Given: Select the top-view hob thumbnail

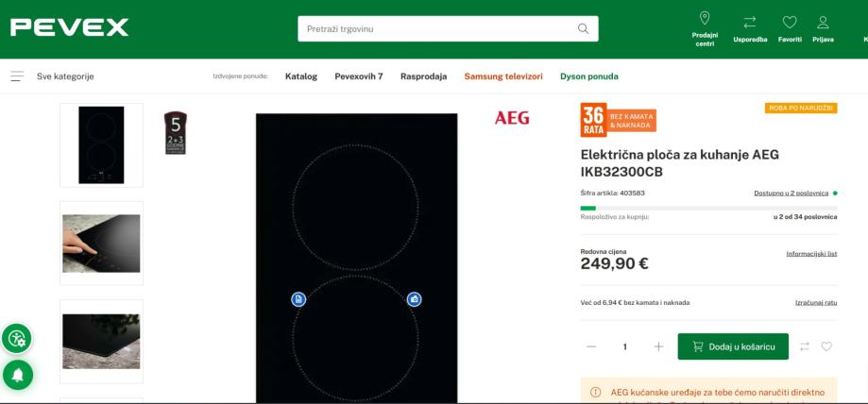Looking at the screenshot, I should click(x=101, y=145).
